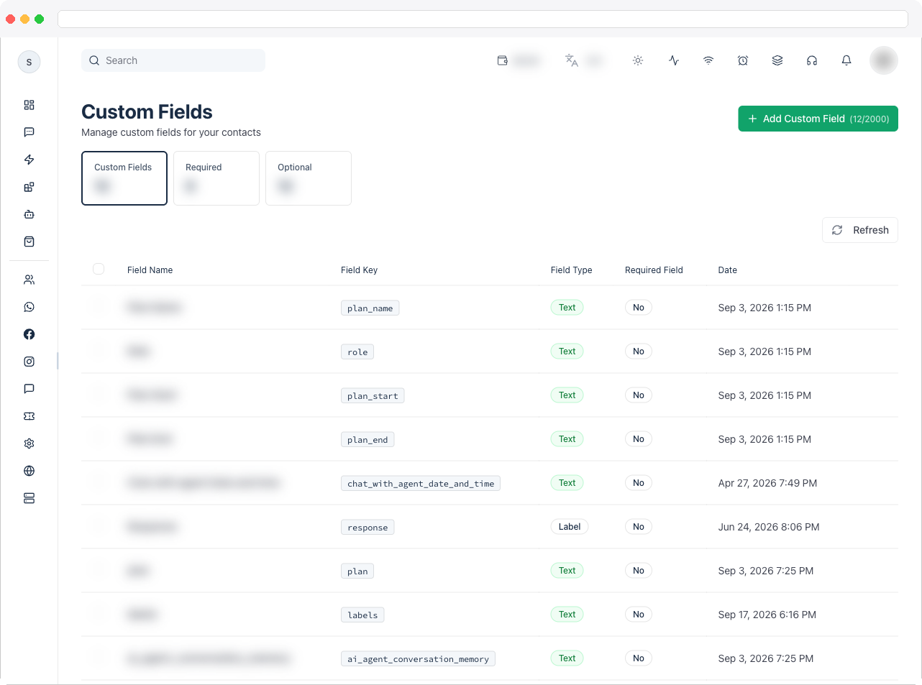This screenshot has height=685, width=922.
Task: Open the globe icon in sidebar
Action: coord(29,471)
